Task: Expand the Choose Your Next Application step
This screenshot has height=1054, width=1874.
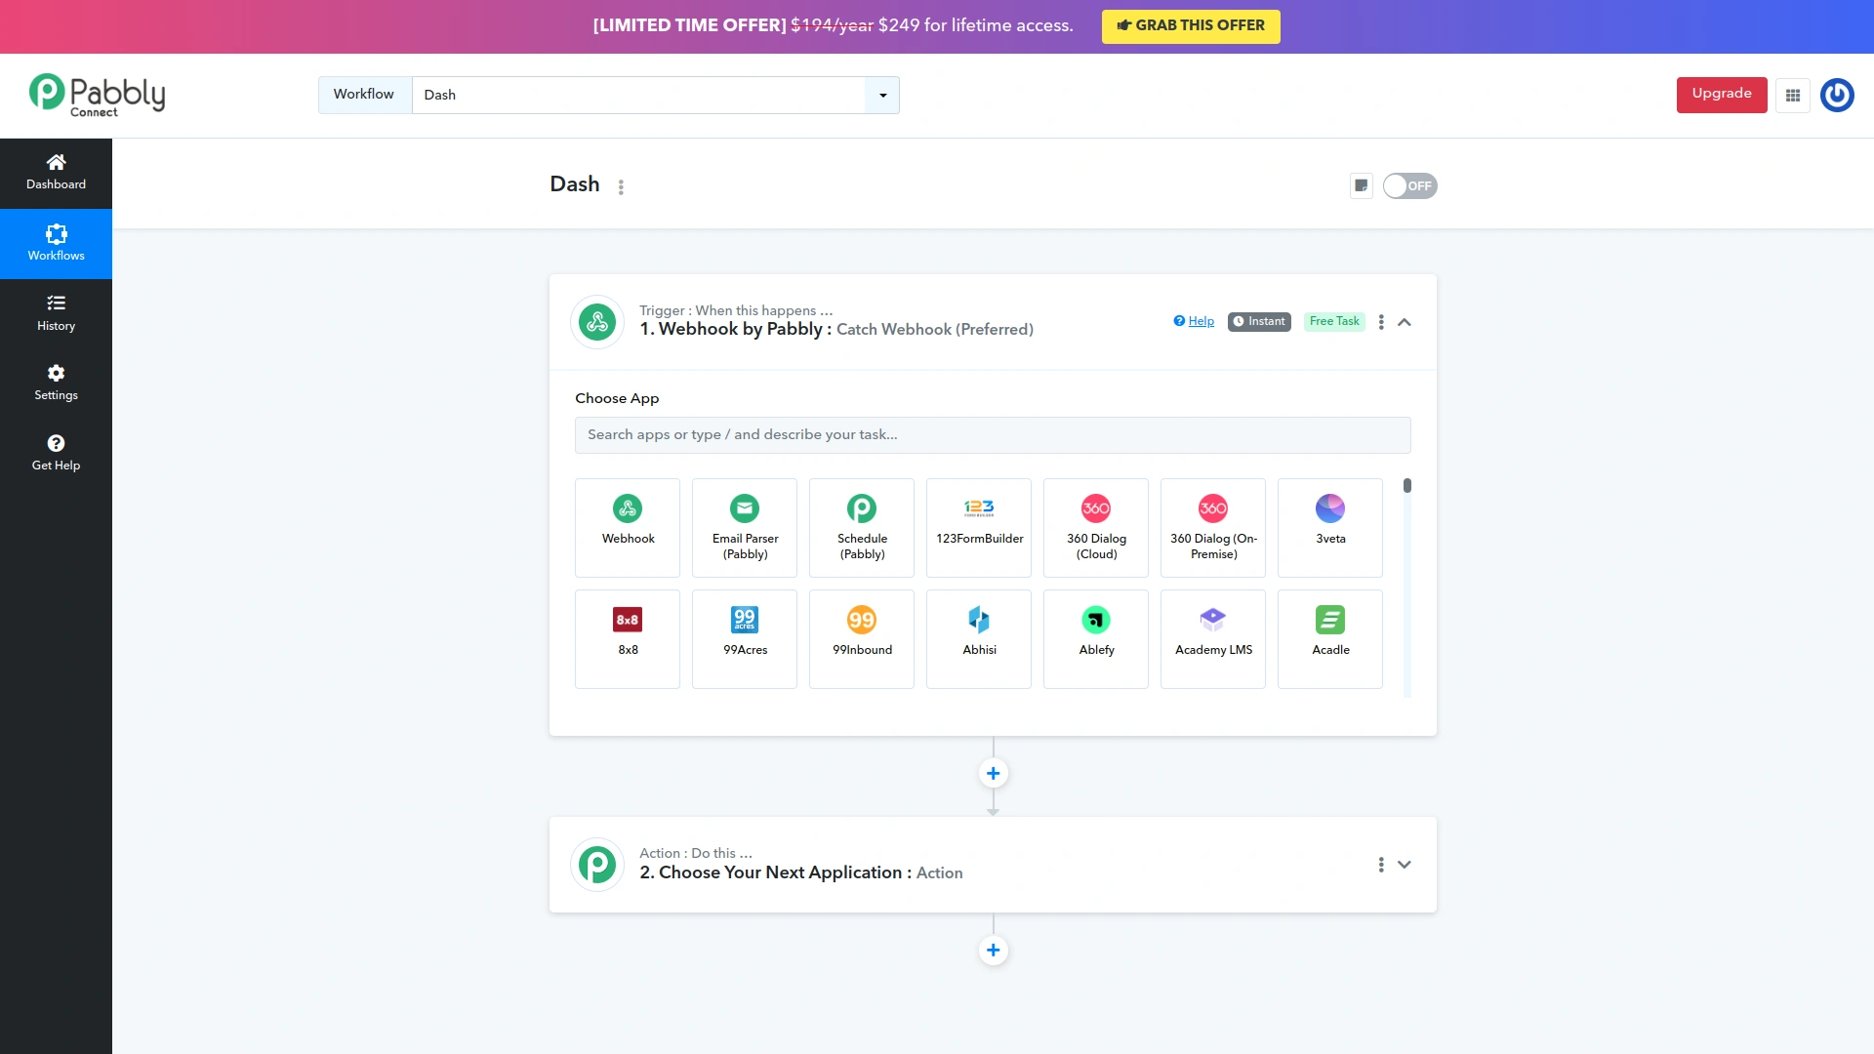Action: click(x=1405, y=864)
